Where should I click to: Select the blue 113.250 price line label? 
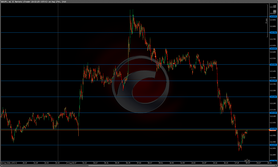[x=273, y=97]
